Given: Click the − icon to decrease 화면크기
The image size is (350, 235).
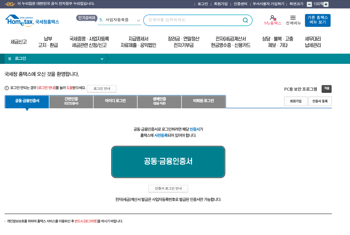Looking at the screenshot, I should pyautogui.click(x=310, y=4).
